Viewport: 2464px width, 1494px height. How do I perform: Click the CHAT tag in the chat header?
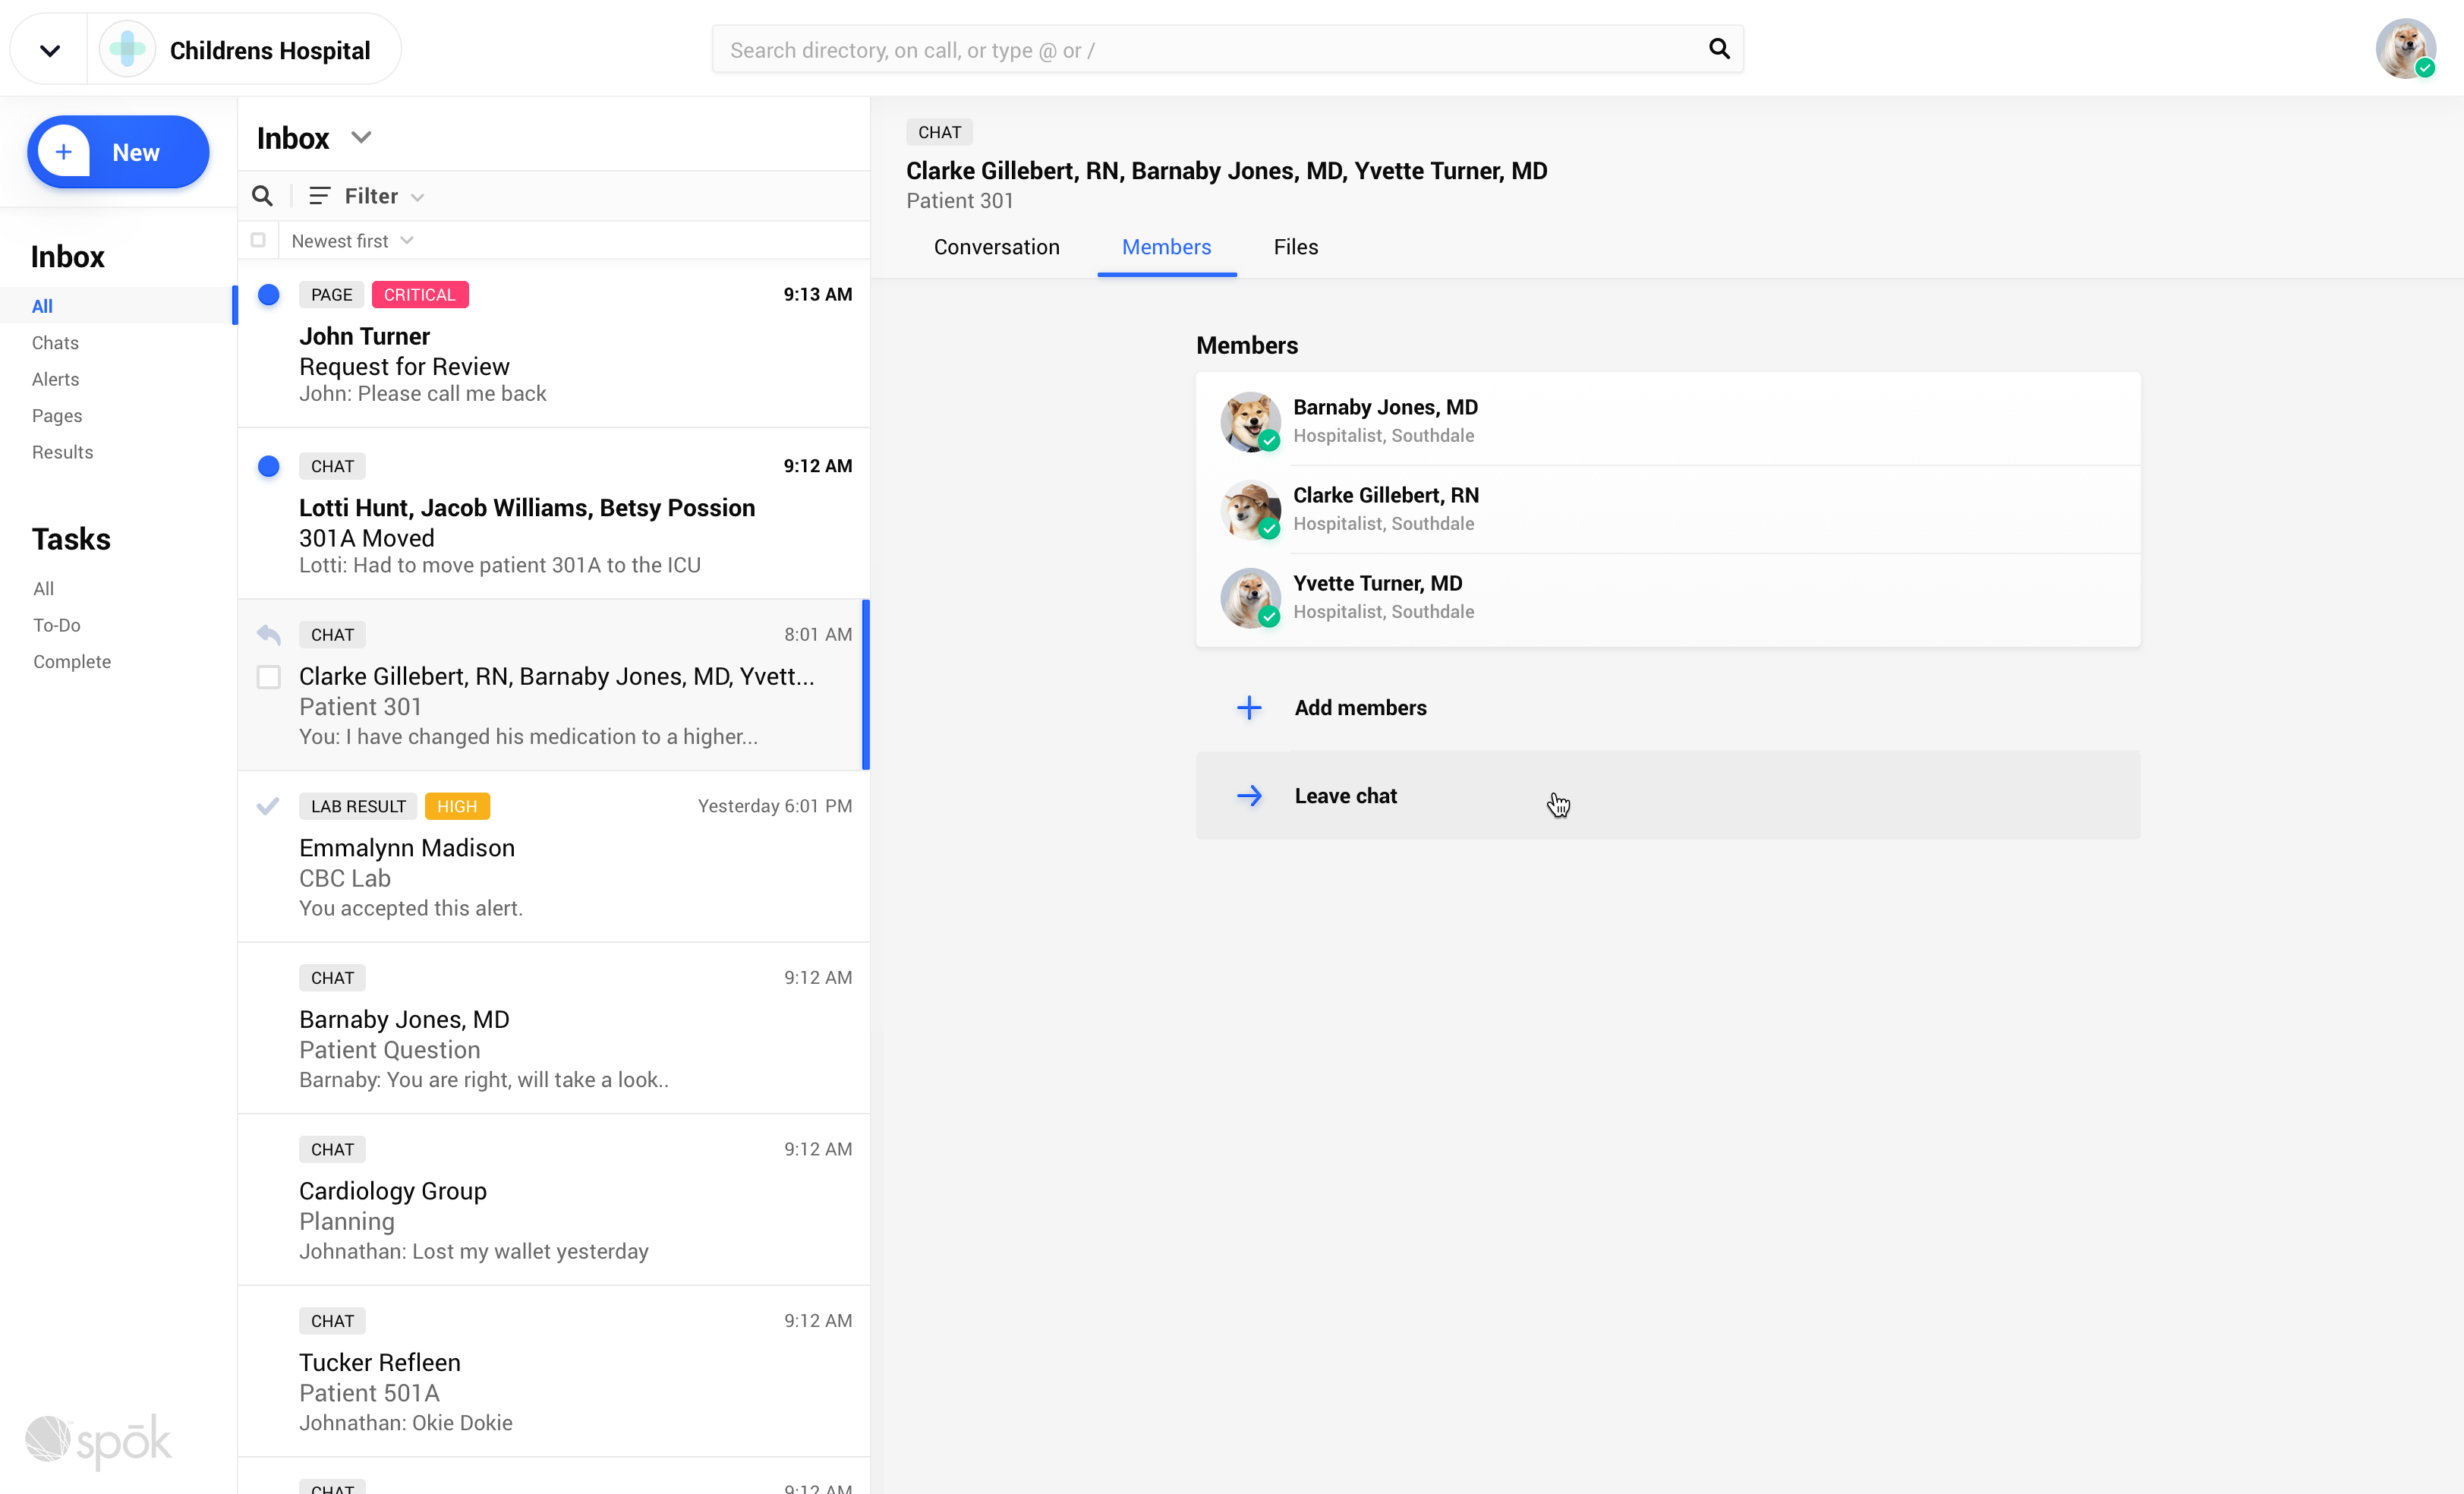pyautogui.click(x=939, y=132)
